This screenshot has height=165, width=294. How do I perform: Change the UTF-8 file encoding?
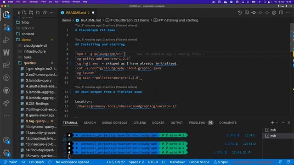153,162
